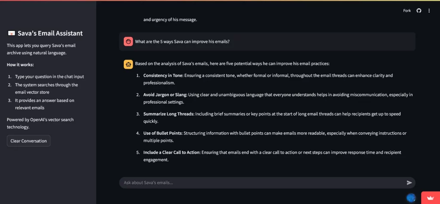This screenshot has height=204, width=440.
Task: Select the 'Avoid Jargon or Slang' heading
Action: pos(165,95)
